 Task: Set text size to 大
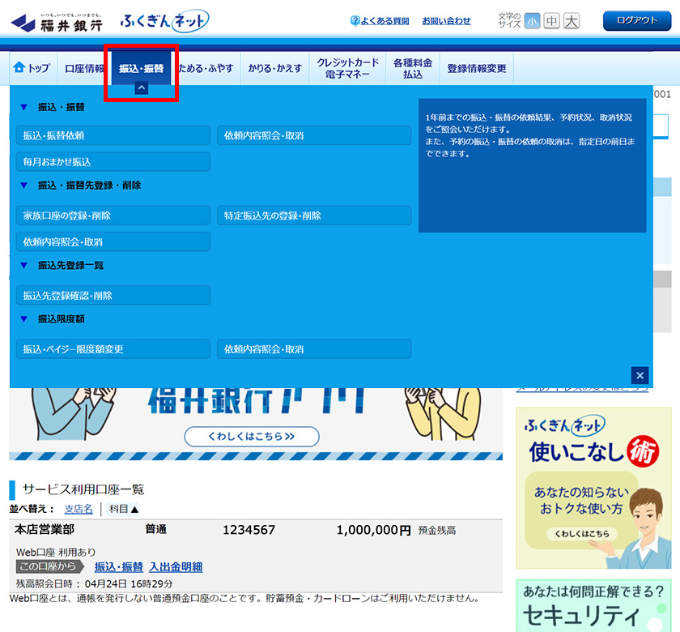[572, 20]
